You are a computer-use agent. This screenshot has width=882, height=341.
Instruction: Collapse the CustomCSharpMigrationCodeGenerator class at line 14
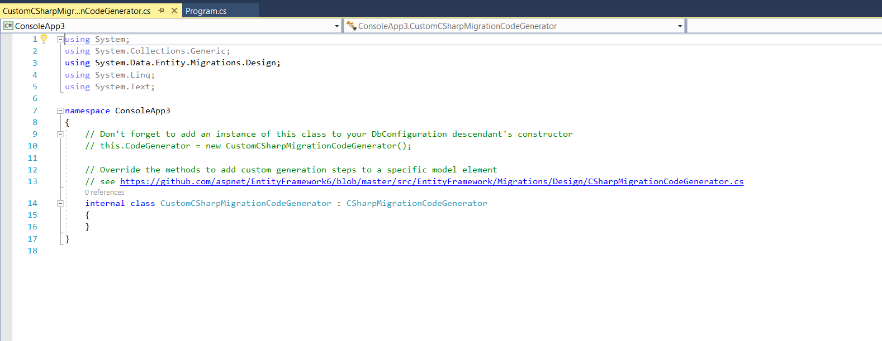(60, 203)
